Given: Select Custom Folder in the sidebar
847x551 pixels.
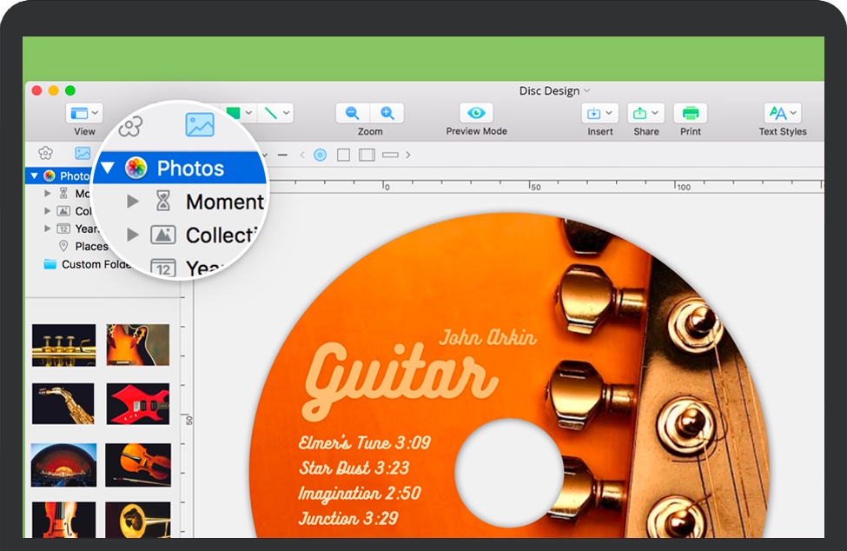Looking at the screenshot, I should tap(94, 264).
